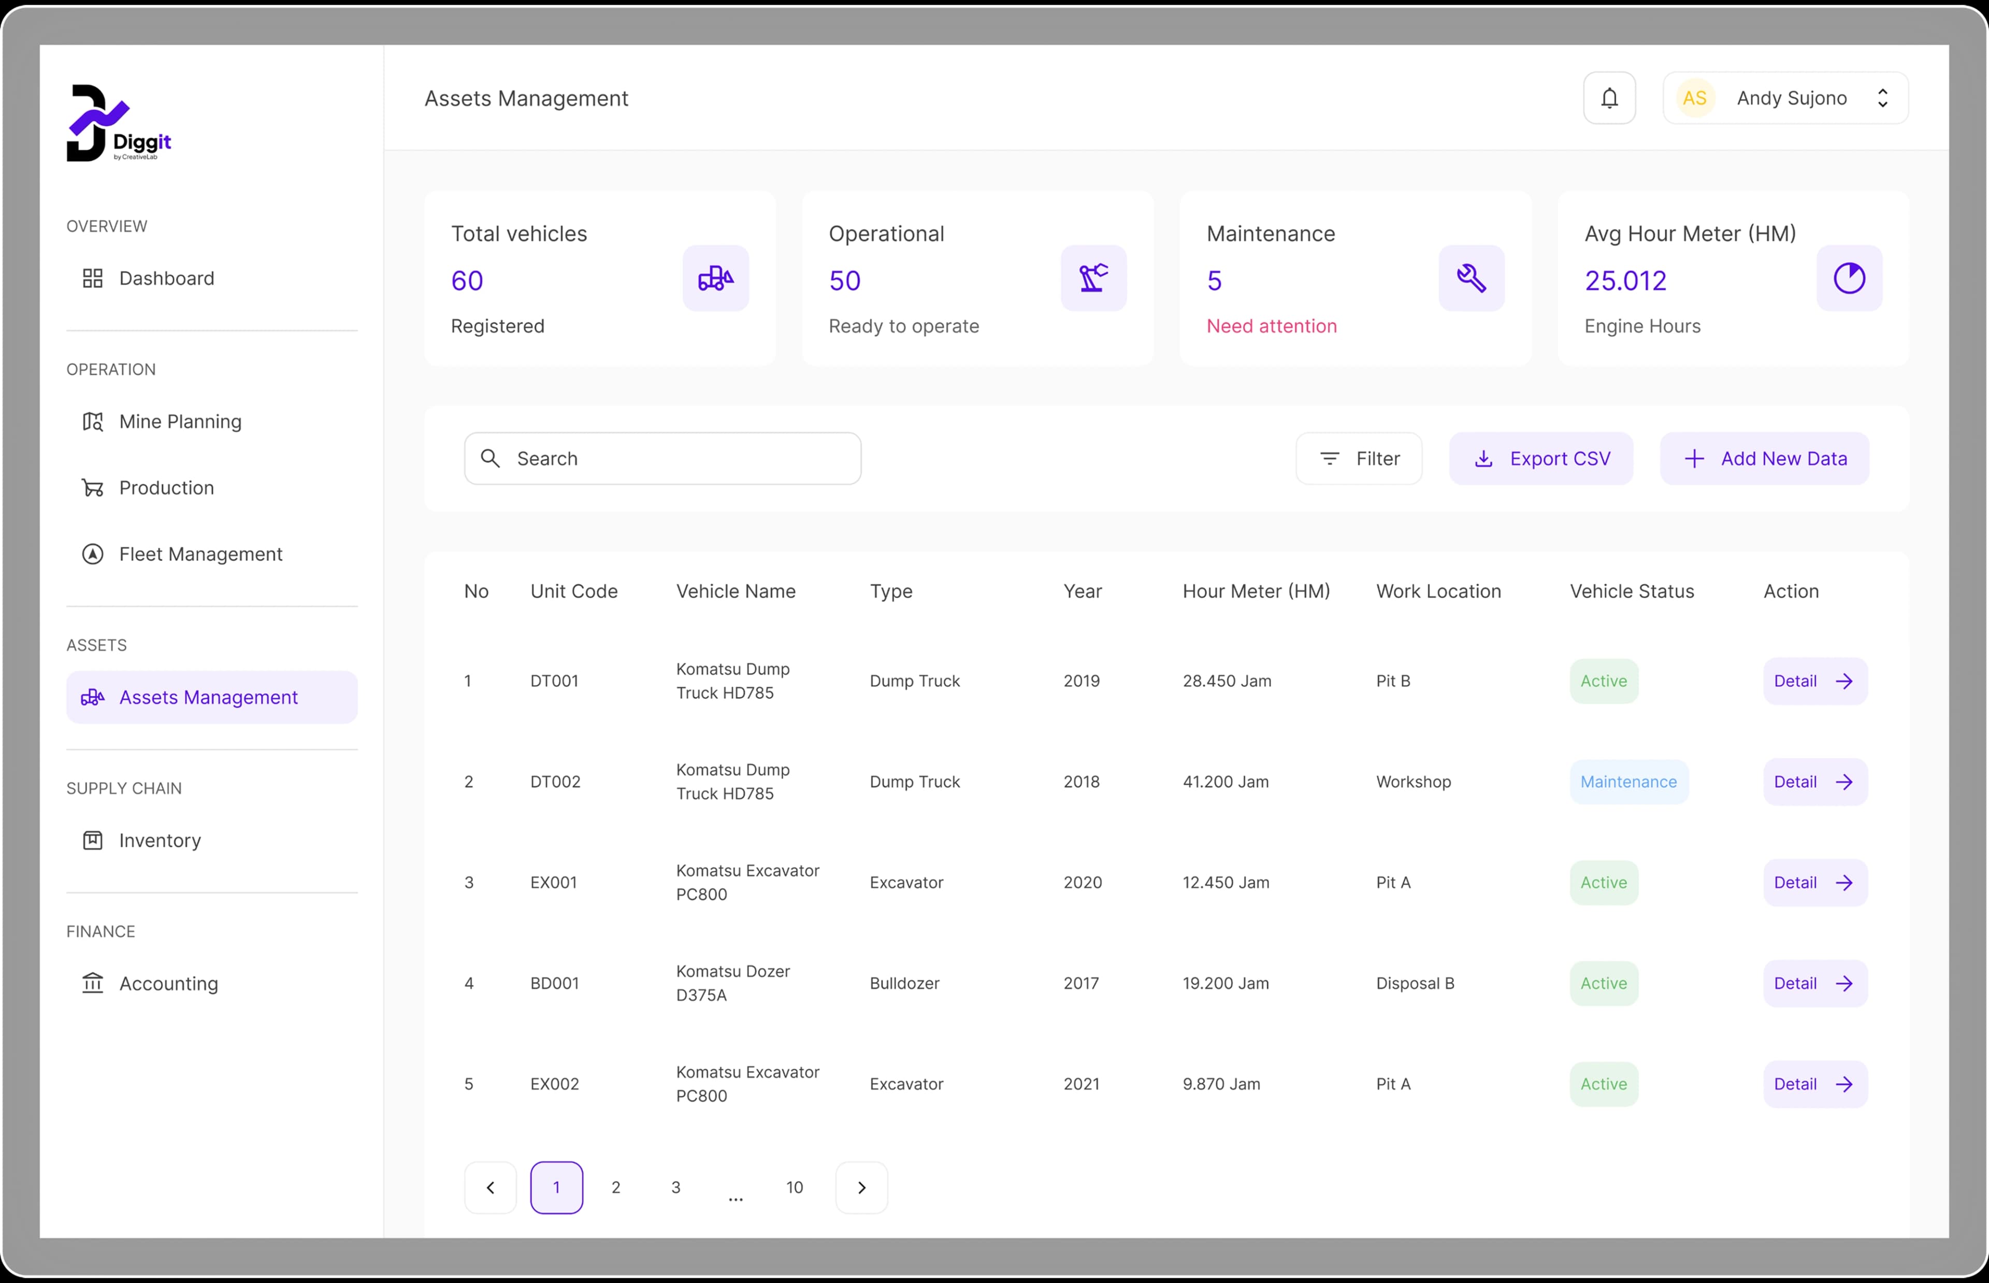The width and height of the screenshot is (1989, 1283).
Task: Click the Year column header
Action: (1082, 592)
